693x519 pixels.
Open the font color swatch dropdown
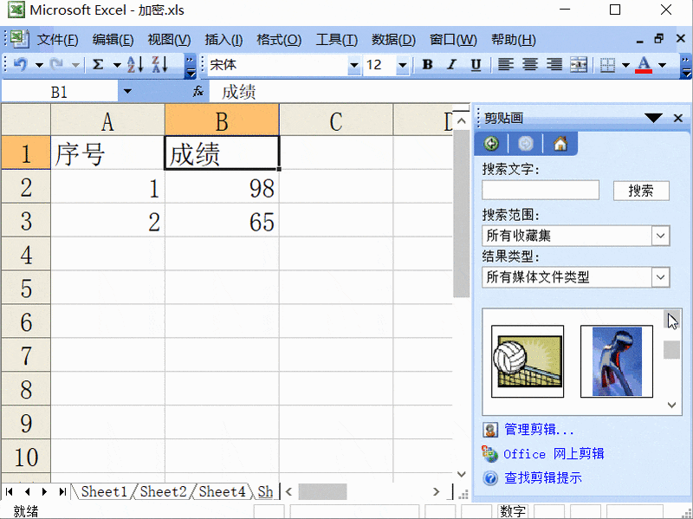tap(662, 65)
